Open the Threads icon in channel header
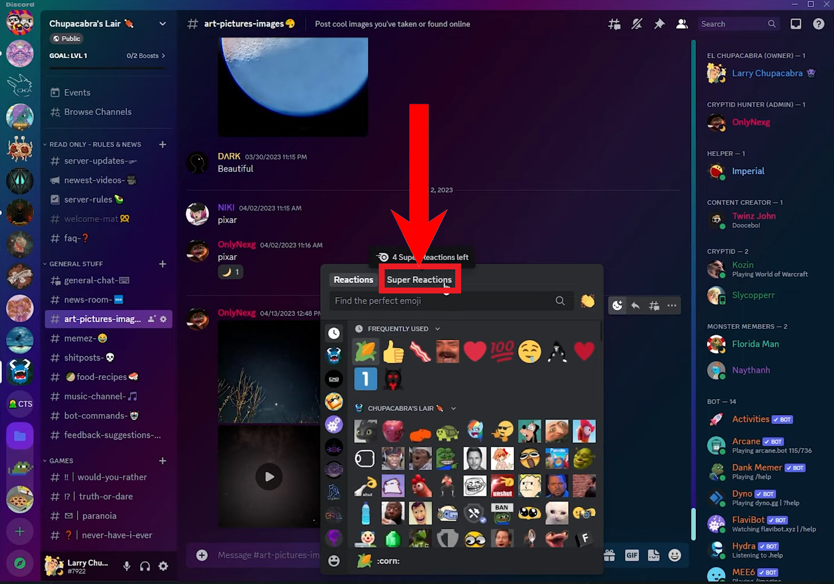 pyautogui.click(x=614, y=24)
